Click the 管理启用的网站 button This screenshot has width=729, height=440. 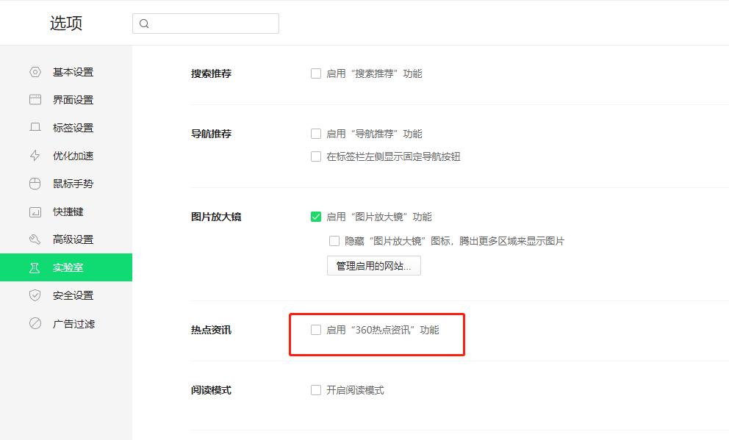pyautogui.click(x=374, y=266)
